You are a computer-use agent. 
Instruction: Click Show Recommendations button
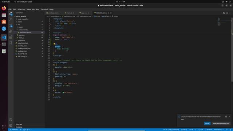(221, 123)
